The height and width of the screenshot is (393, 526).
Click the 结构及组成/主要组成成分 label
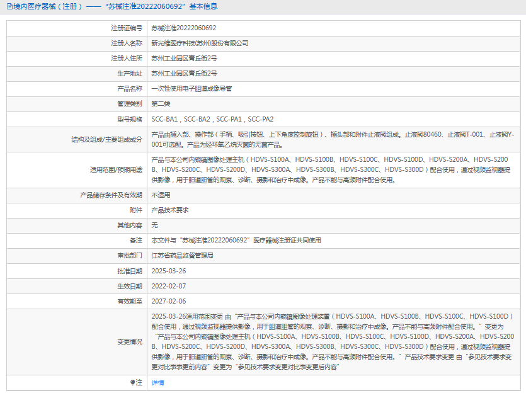click(x=106, y=139)
